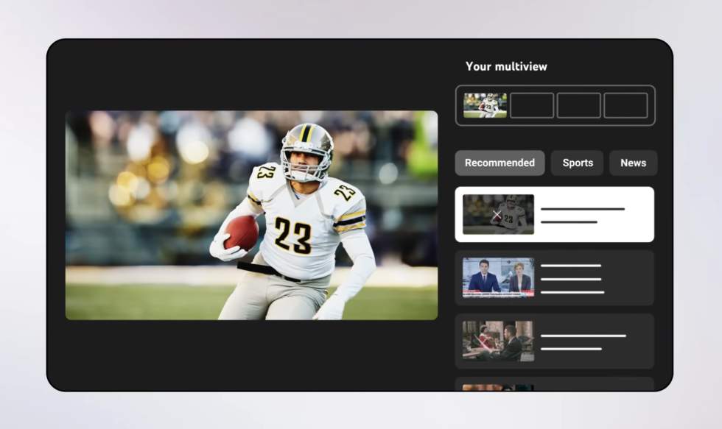Click the "Your multiview" heading

pos(506,66)
